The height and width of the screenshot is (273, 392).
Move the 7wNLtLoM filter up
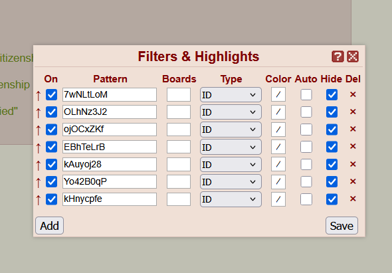pyautogui.click(x=39, y=95)
